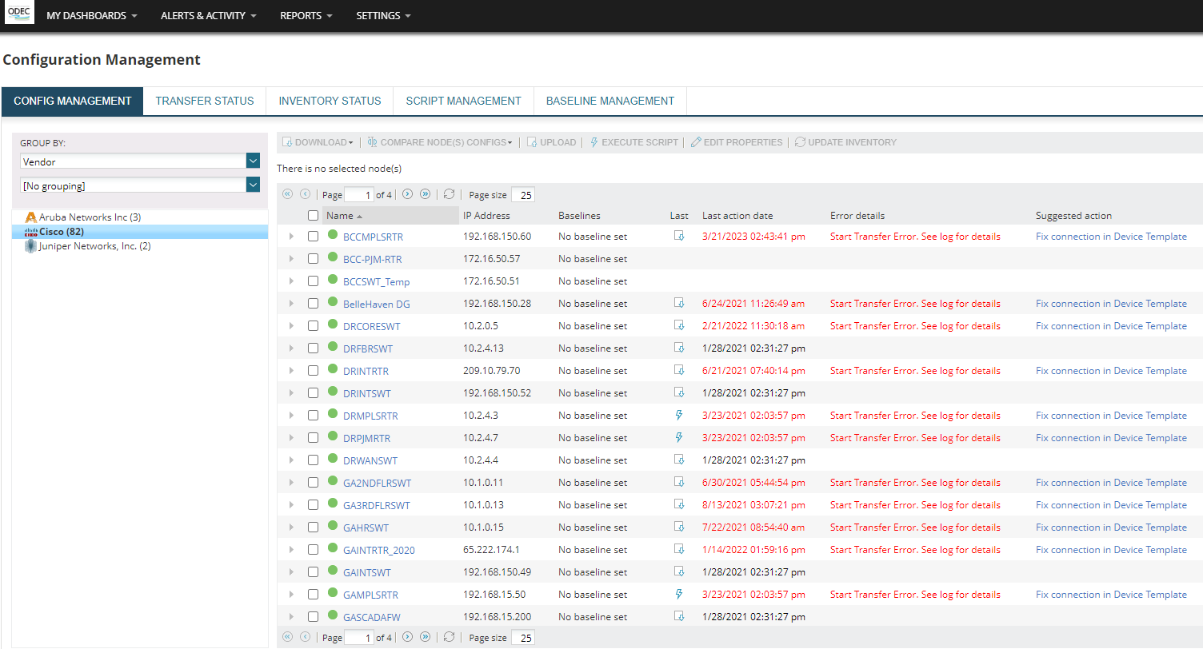Click script action icon for GAMPLSRTR
The height and width of the screenshot is (649, 1203).
(679, 594)
